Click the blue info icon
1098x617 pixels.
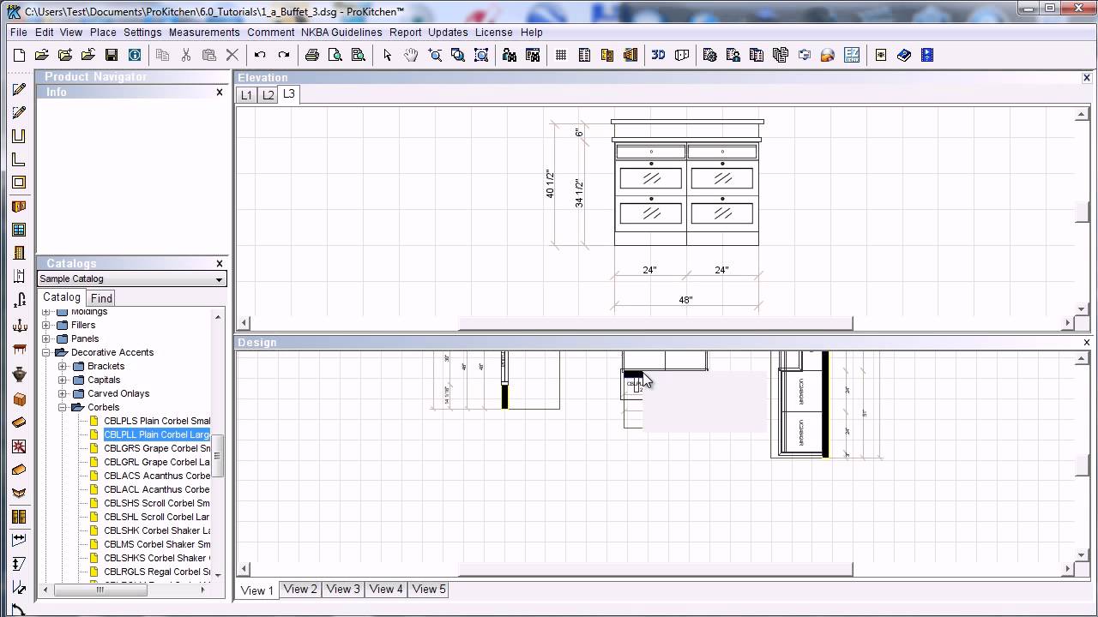(x=135, y=55)
